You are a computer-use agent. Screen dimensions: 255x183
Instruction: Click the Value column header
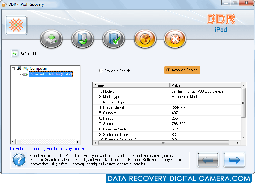pos(205,85)
